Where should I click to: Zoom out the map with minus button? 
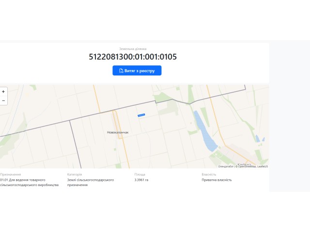[x=3, y=101]
